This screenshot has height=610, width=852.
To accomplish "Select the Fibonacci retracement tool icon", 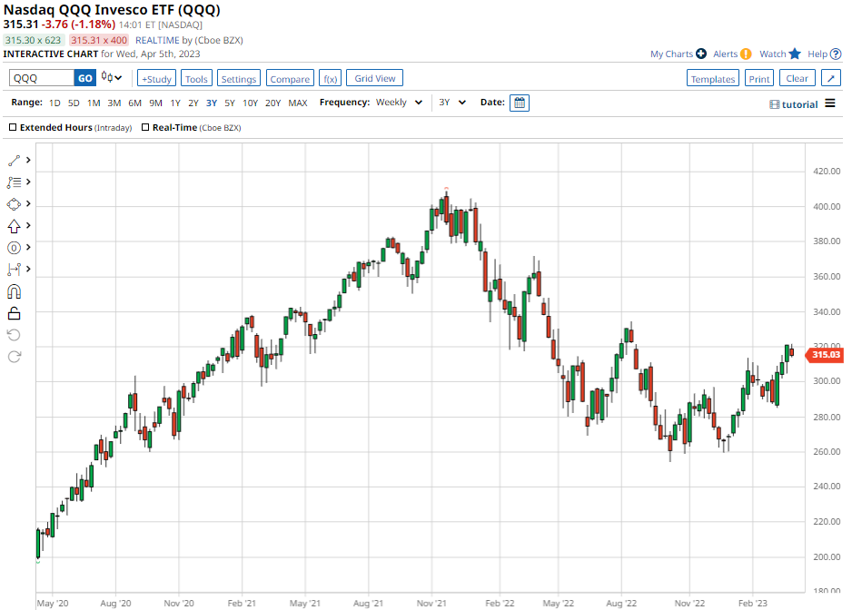I will coord(15,182).
